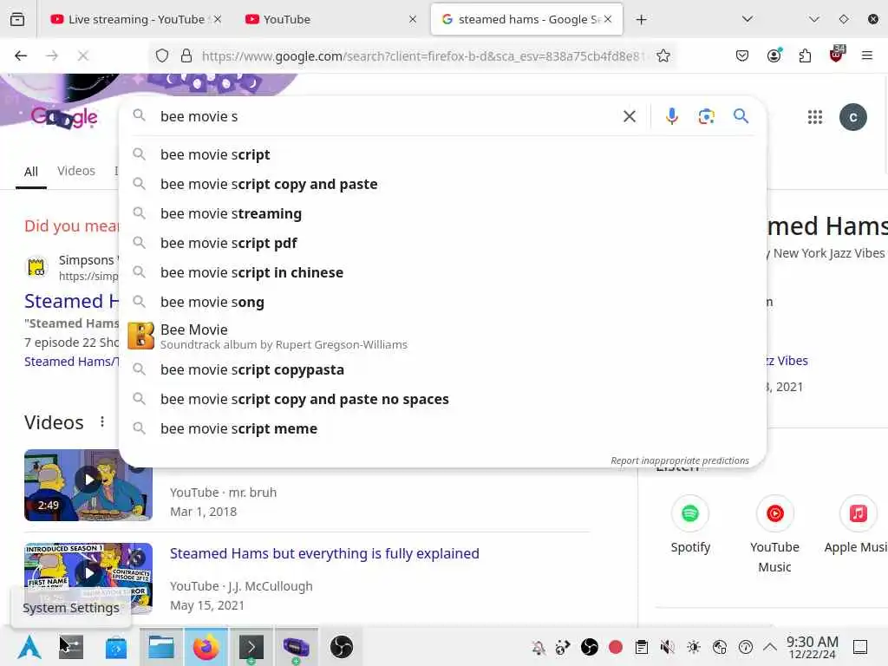Open Google Lens image search icon
The height and width of the screenshot is (666, 888).
click(706, 117)
